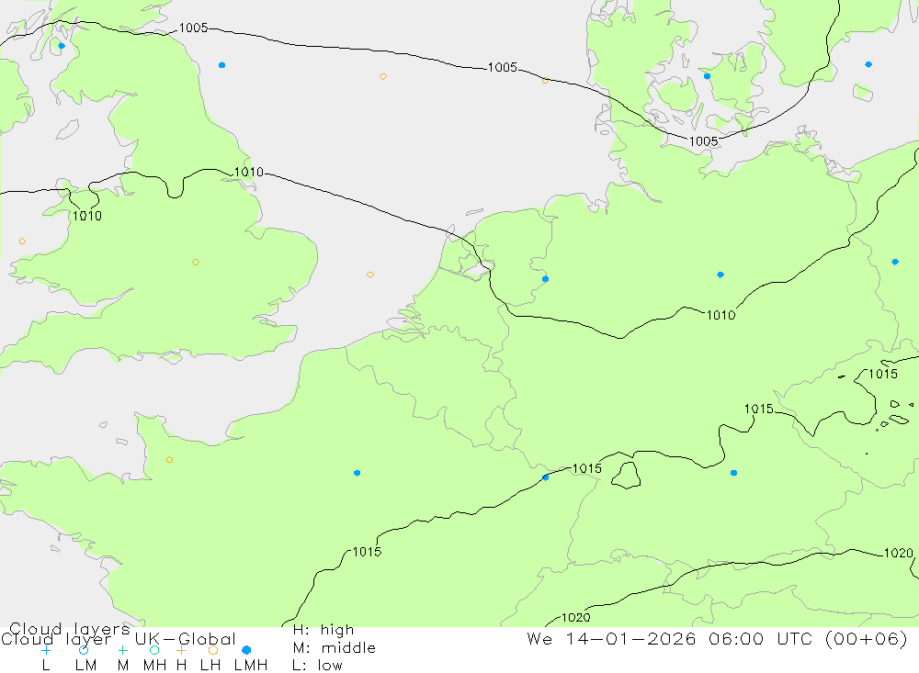
Task: Click the 'M: middle' legend text
Action: click(x=335, y=648)
